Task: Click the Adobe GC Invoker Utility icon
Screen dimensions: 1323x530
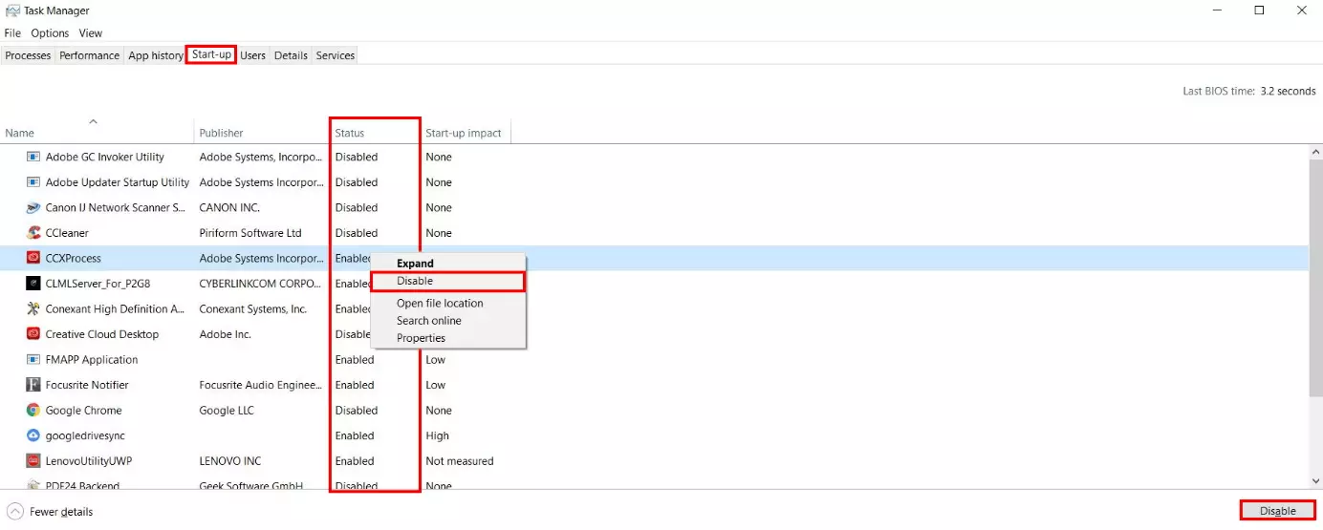Action: point(33,157)
